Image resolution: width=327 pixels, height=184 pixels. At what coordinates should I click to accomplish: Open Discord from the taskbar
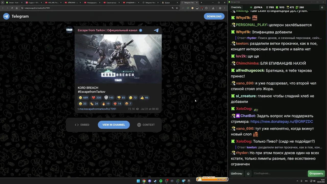[x=149, y=181]
